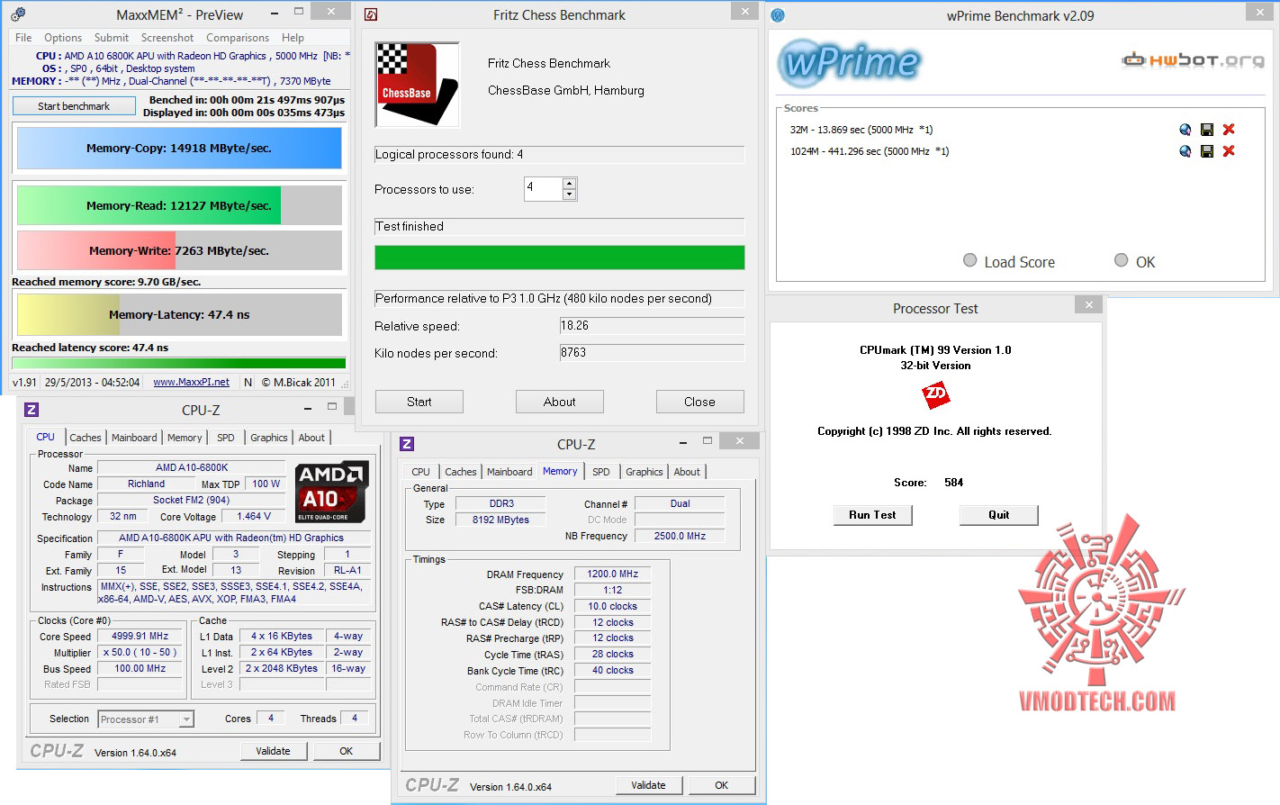The image size is (1280, 805).
Task: Click the Fritz Chess Benchmark title bar icon
Action: click(371, 14)
